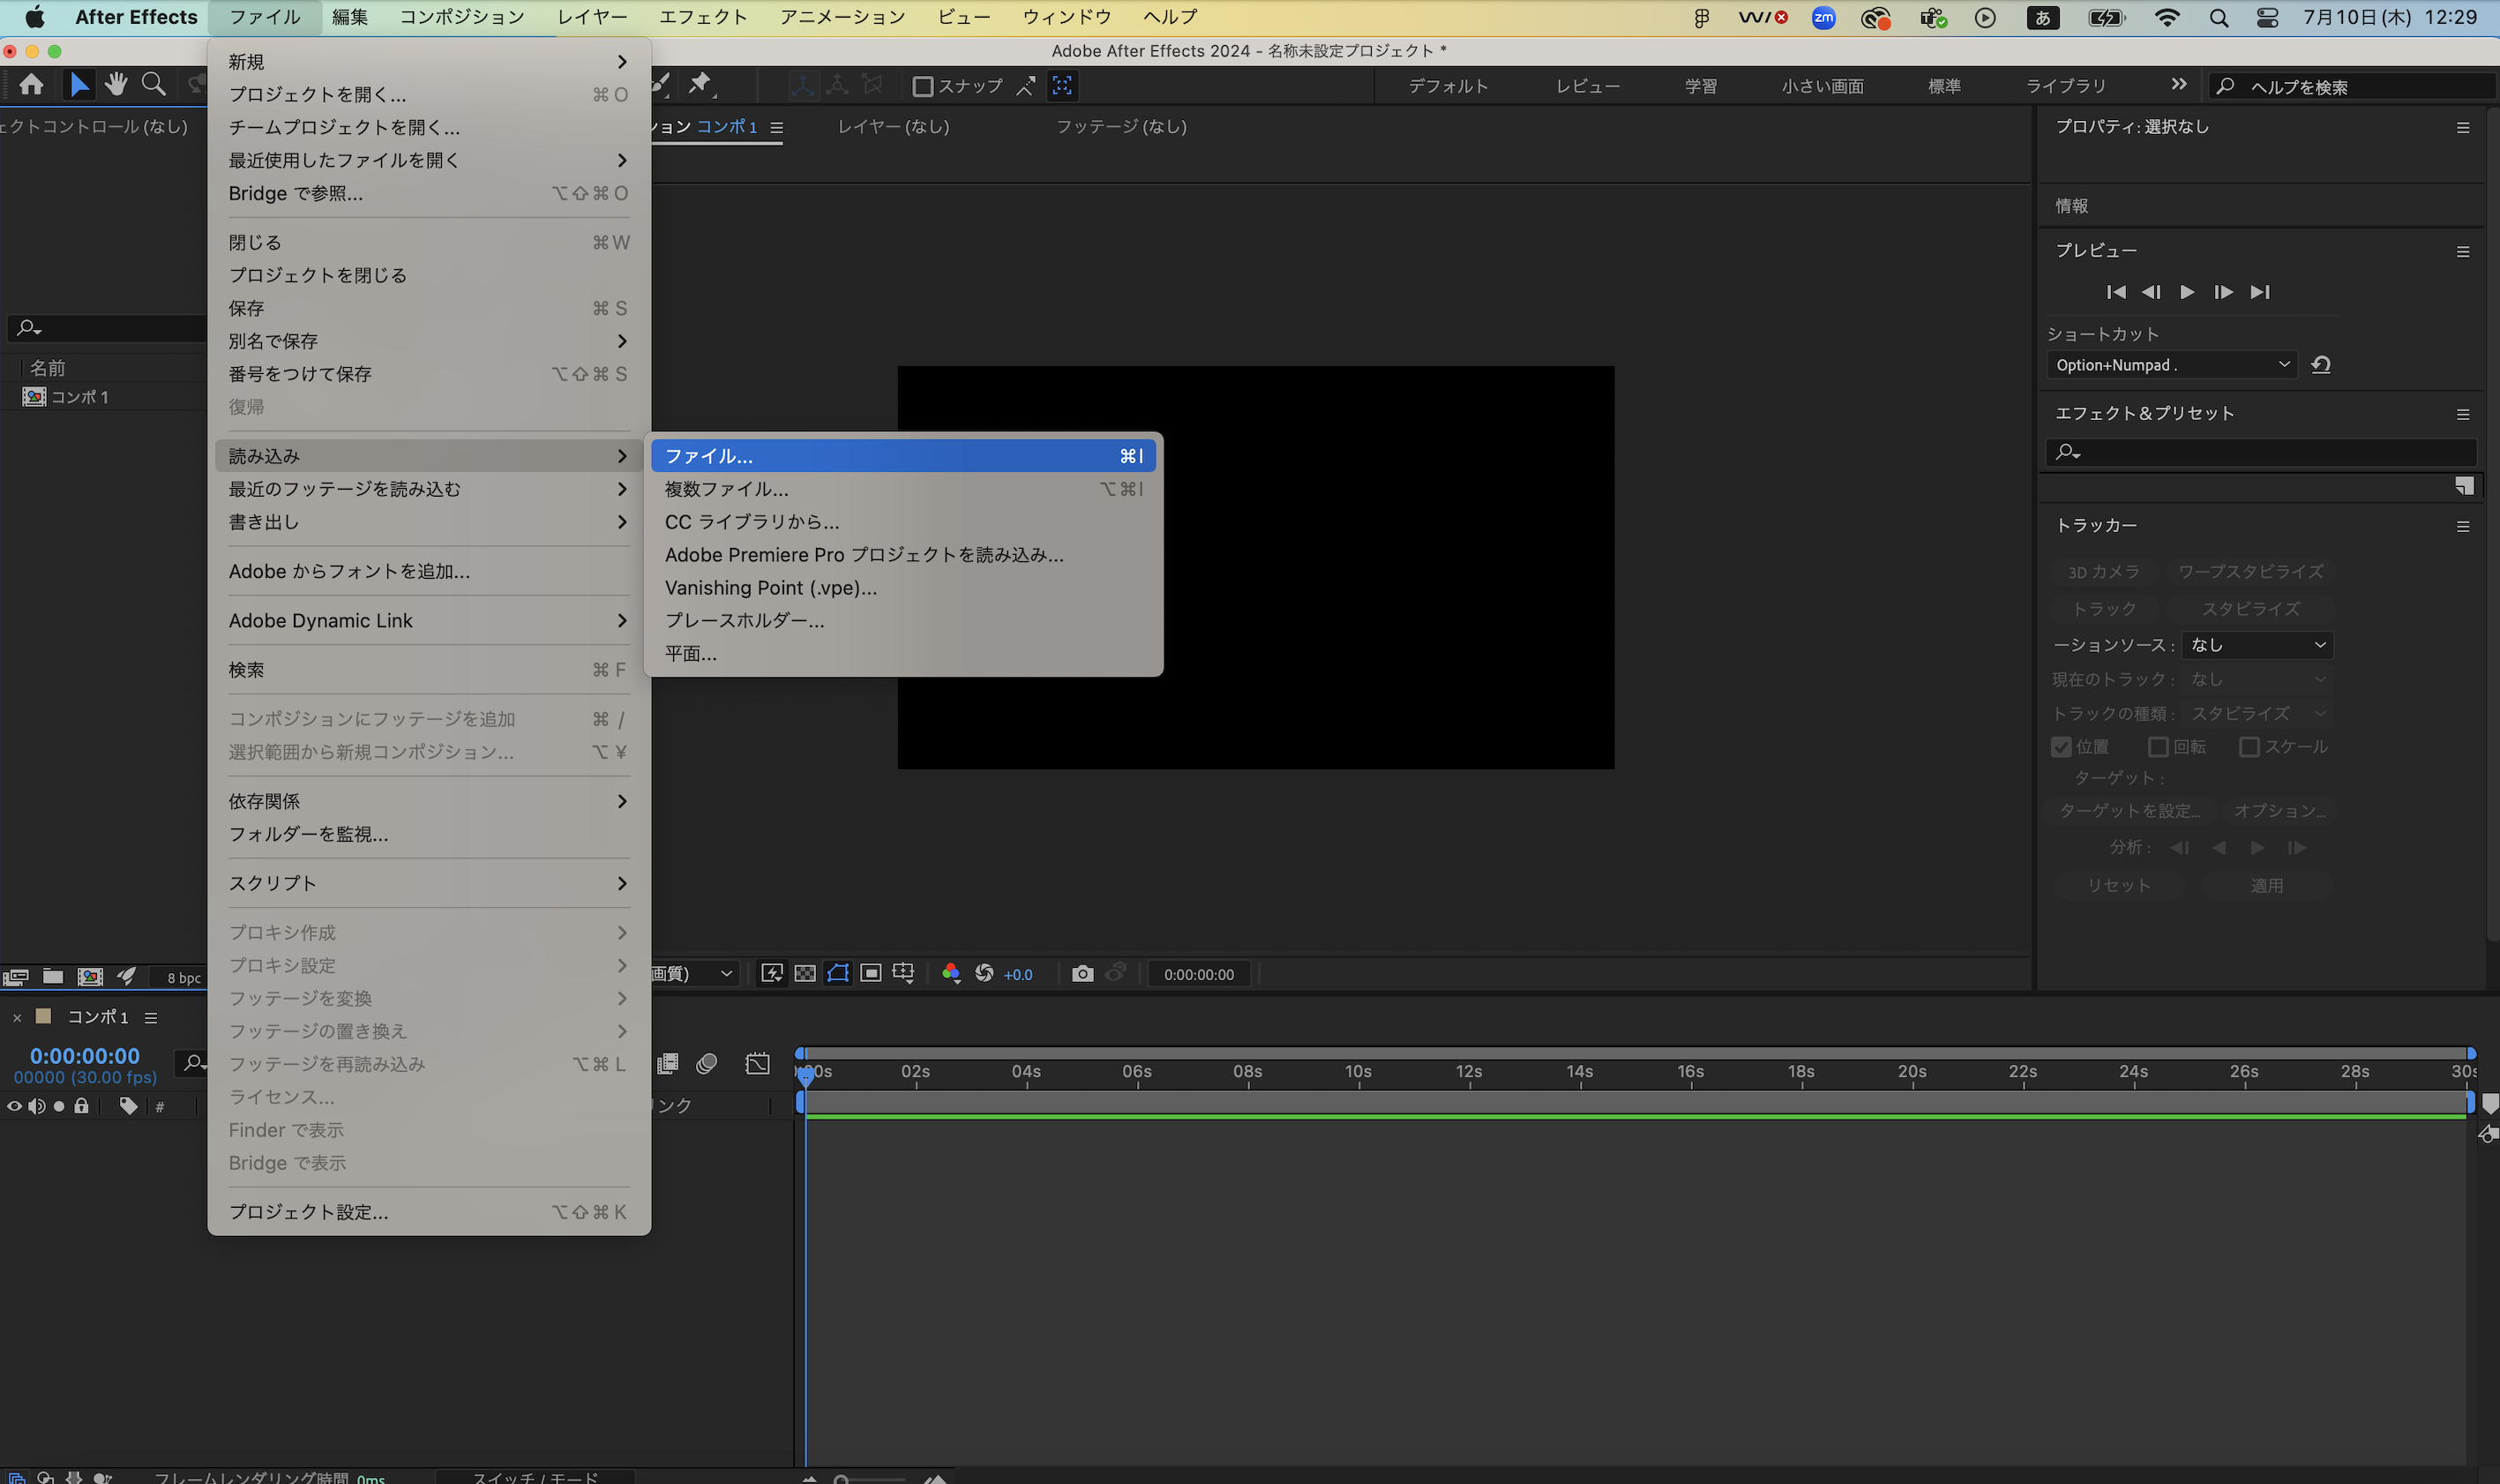This screenshot has height=1484, width=2500.
Task: Toggle the スナップ checkbox
Action: [x=923, y=87]
